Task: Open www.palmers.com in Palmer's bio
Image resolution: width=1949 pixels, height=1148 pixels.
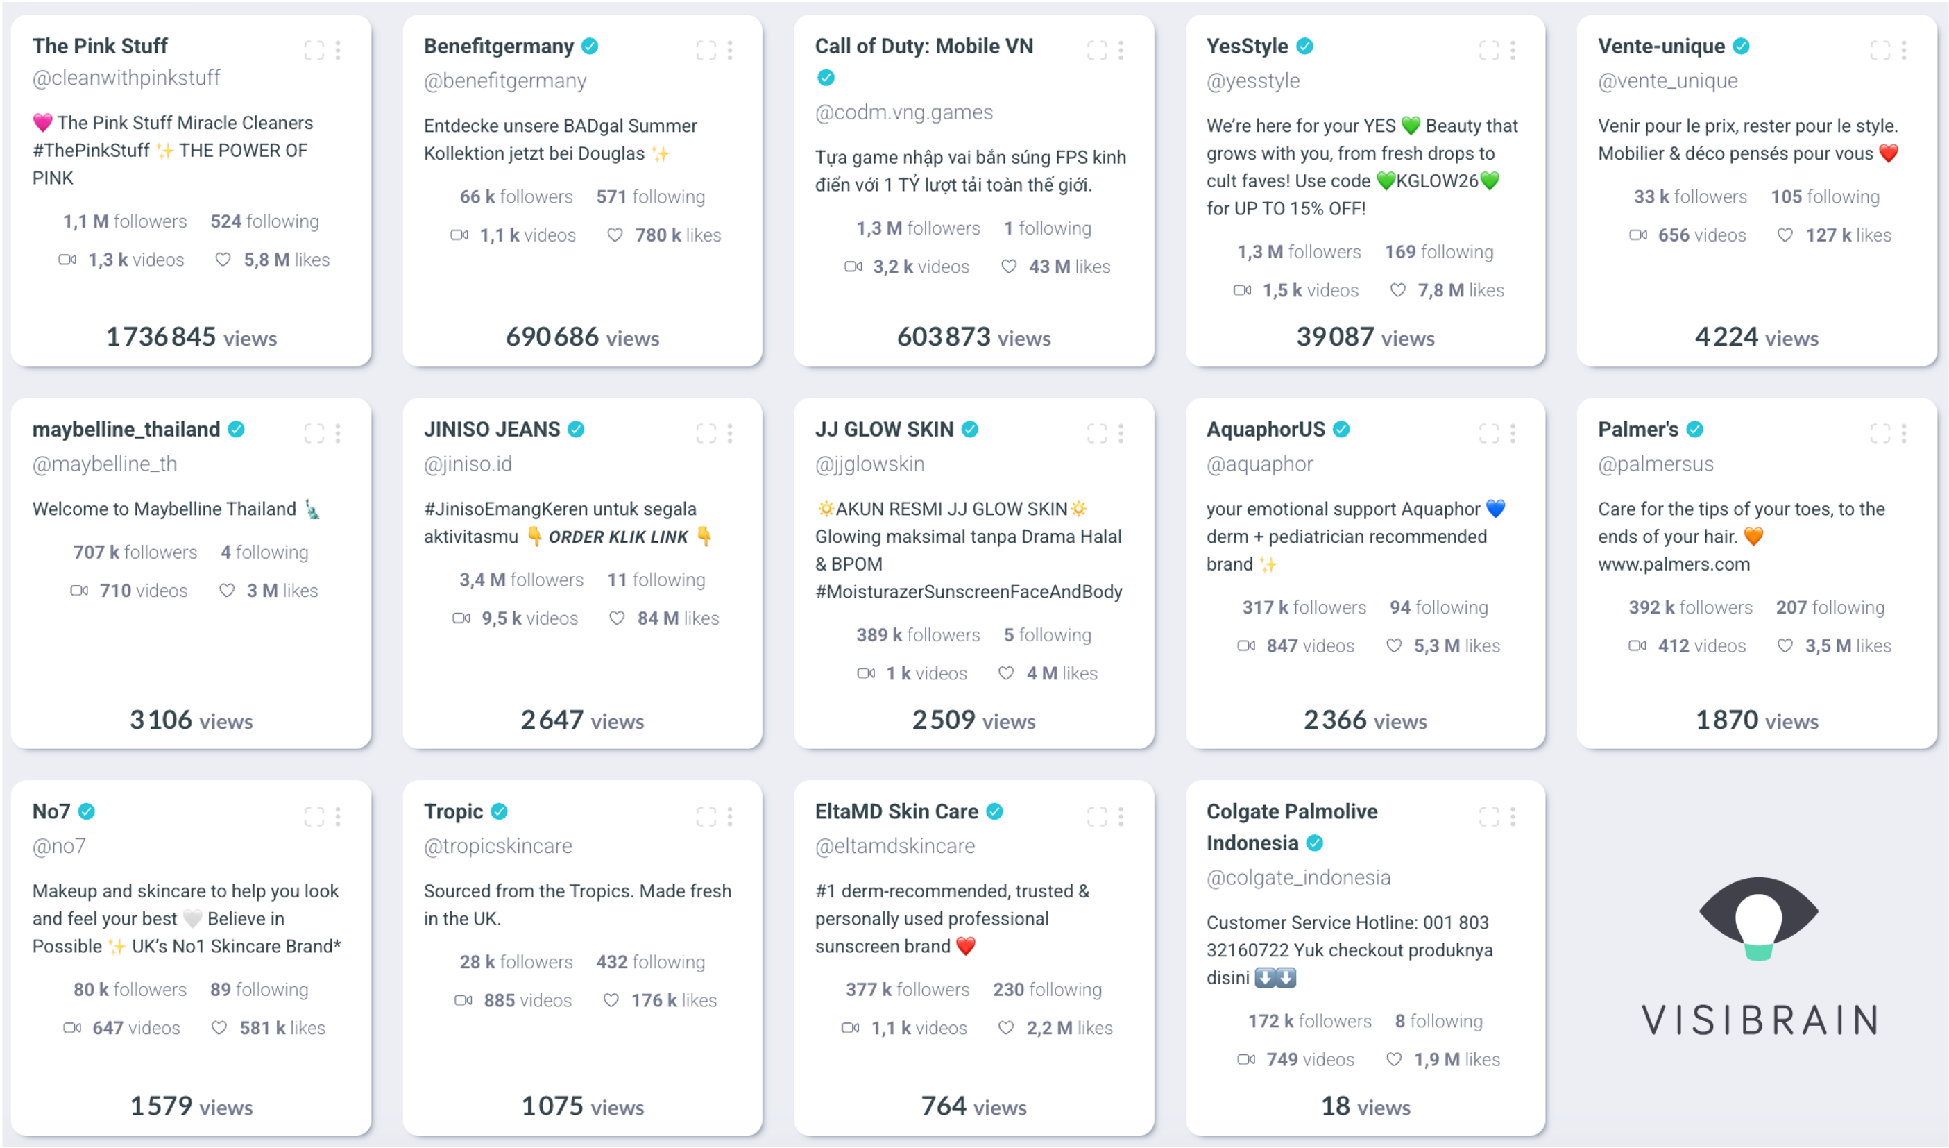Action: (1674, 564)
